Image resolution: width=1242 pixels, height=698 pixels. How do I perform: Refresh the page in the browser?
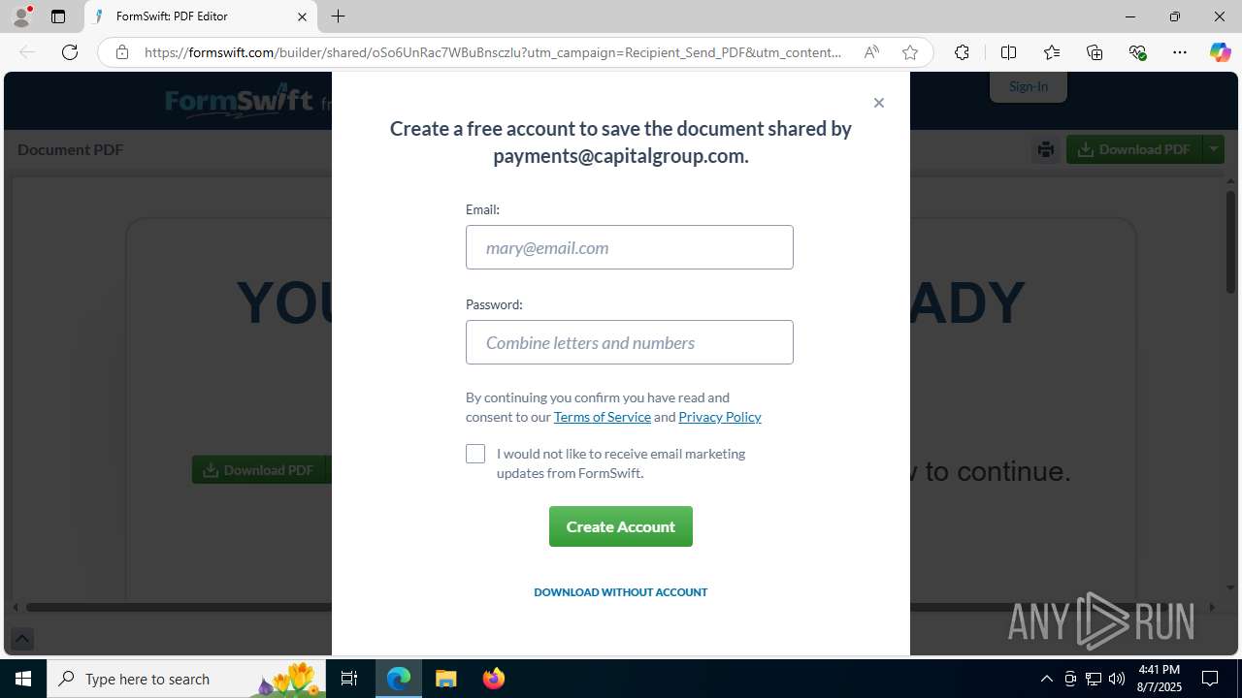70,52
